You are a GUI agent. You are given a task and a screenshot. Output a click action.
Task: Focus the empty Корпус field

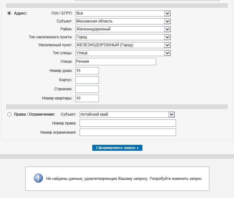pos(87,80)
